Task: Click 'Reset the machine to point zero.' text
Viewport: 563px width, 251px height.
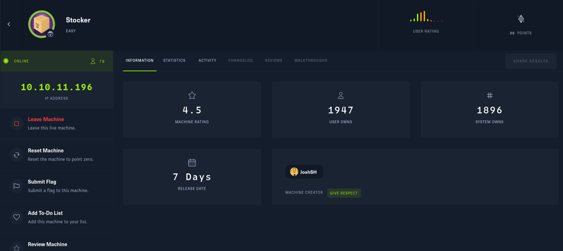Action: point(61,159)
